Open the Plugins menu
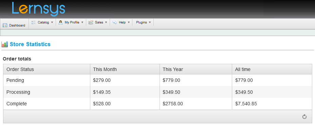 pyautogui.click(x=142, y=22)
